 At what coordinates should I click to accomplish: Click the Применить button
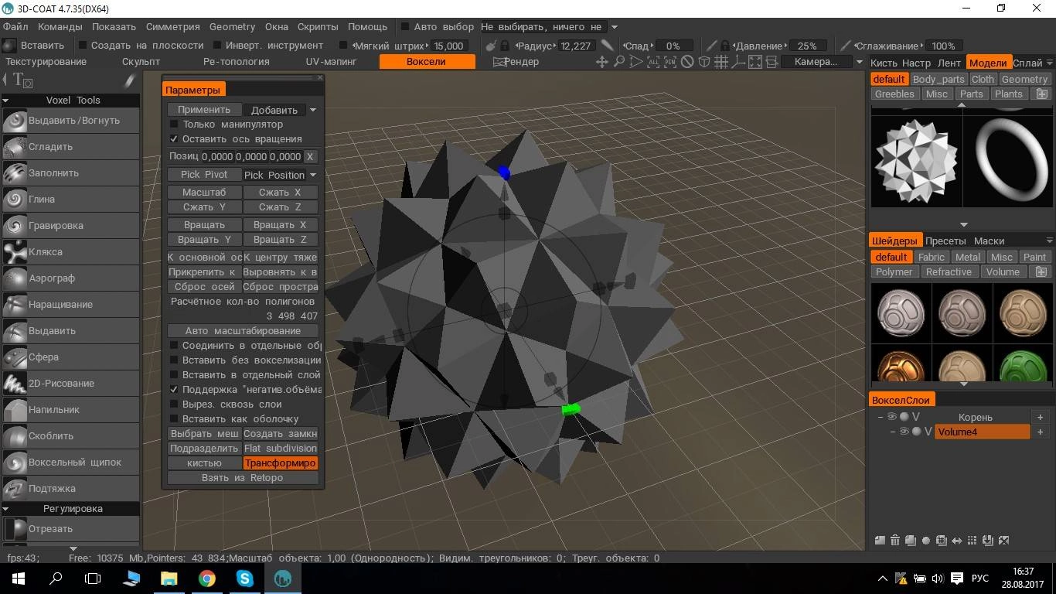click(204, 110)
